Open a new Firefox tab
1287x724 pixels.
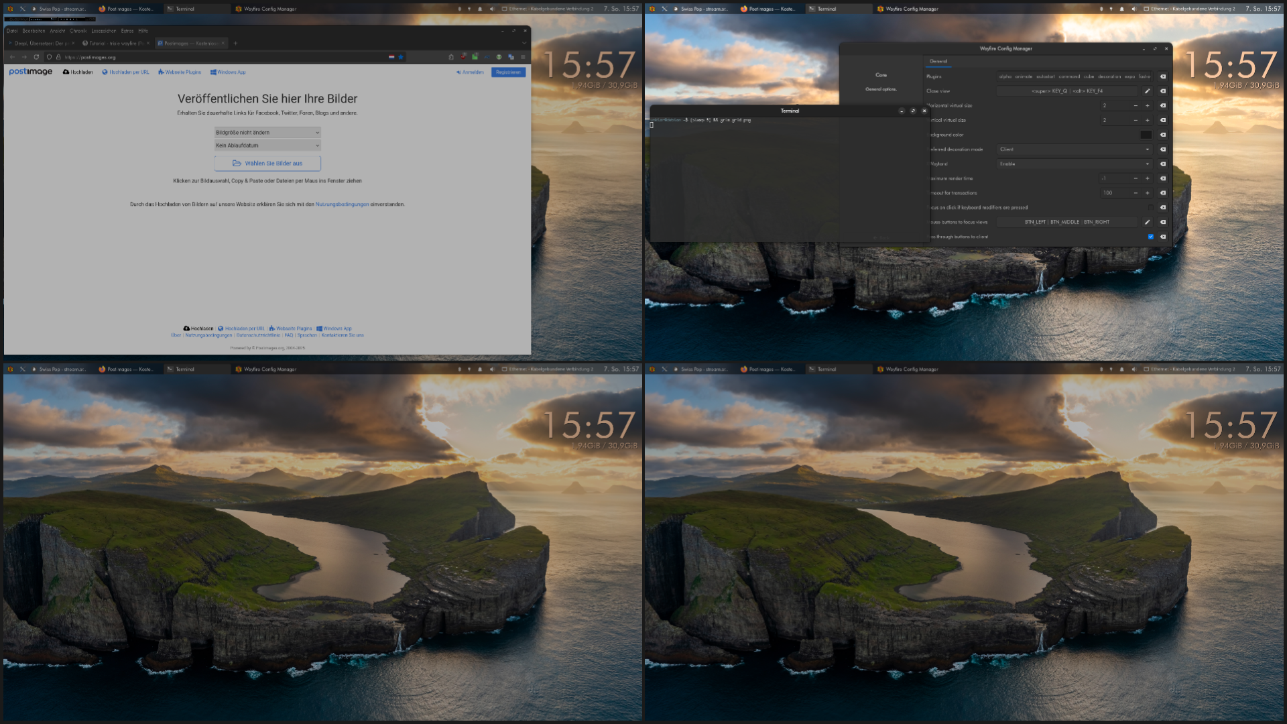point(235,43)
